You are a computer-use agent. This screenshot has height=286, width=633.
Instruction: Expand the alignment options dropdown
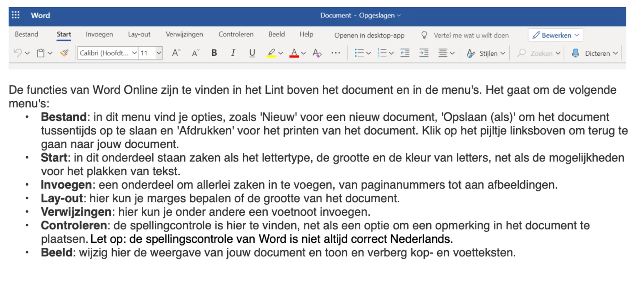(x=452, y=53)
